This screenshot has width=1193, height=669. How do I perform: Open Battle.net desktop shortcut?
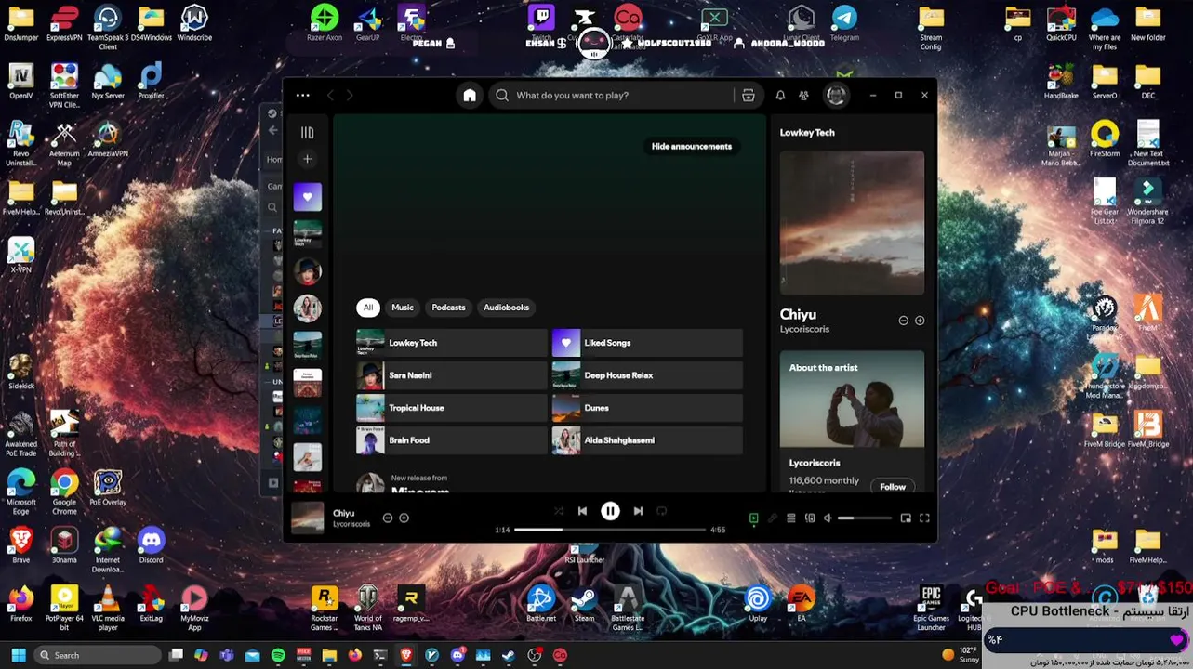point(541,603)
